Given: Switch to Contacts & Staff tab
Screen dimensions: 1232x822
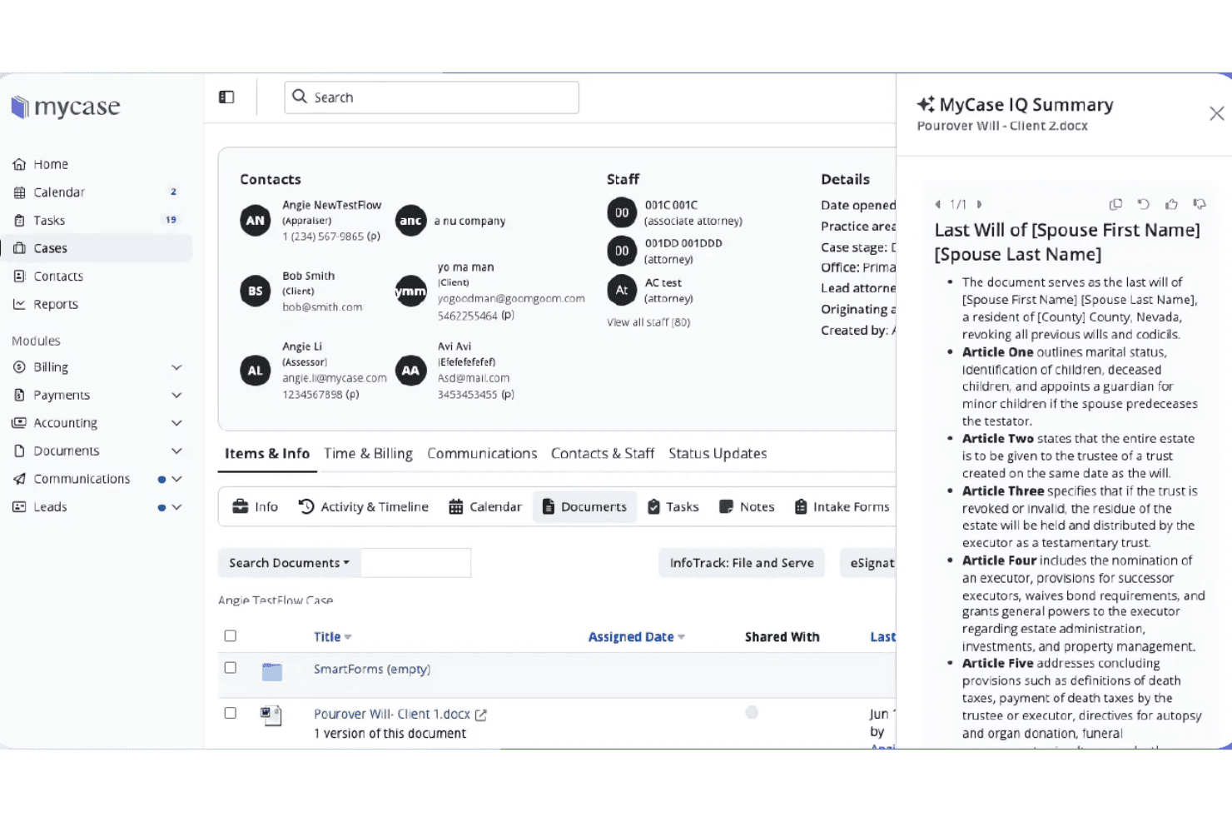Looking at the screenshot, I should pyautogui.click(x=603, y=454).
